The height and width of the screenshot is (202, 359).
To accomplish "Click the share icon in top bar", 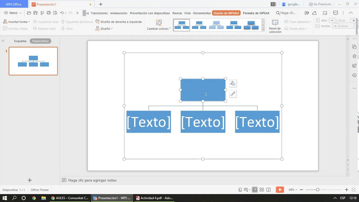I will 314,13.
